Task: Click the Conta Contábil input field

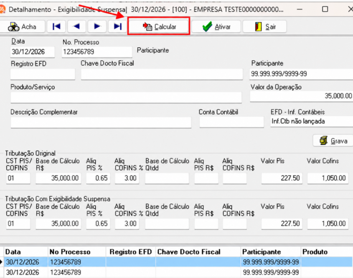Action: pyautogui.click(x=232, y=122)
